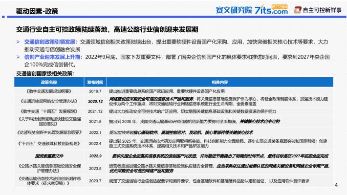The width and height of the screenshot is (347, 195).
Task: Click the 7its.com logo
Action: coord(271,9)
